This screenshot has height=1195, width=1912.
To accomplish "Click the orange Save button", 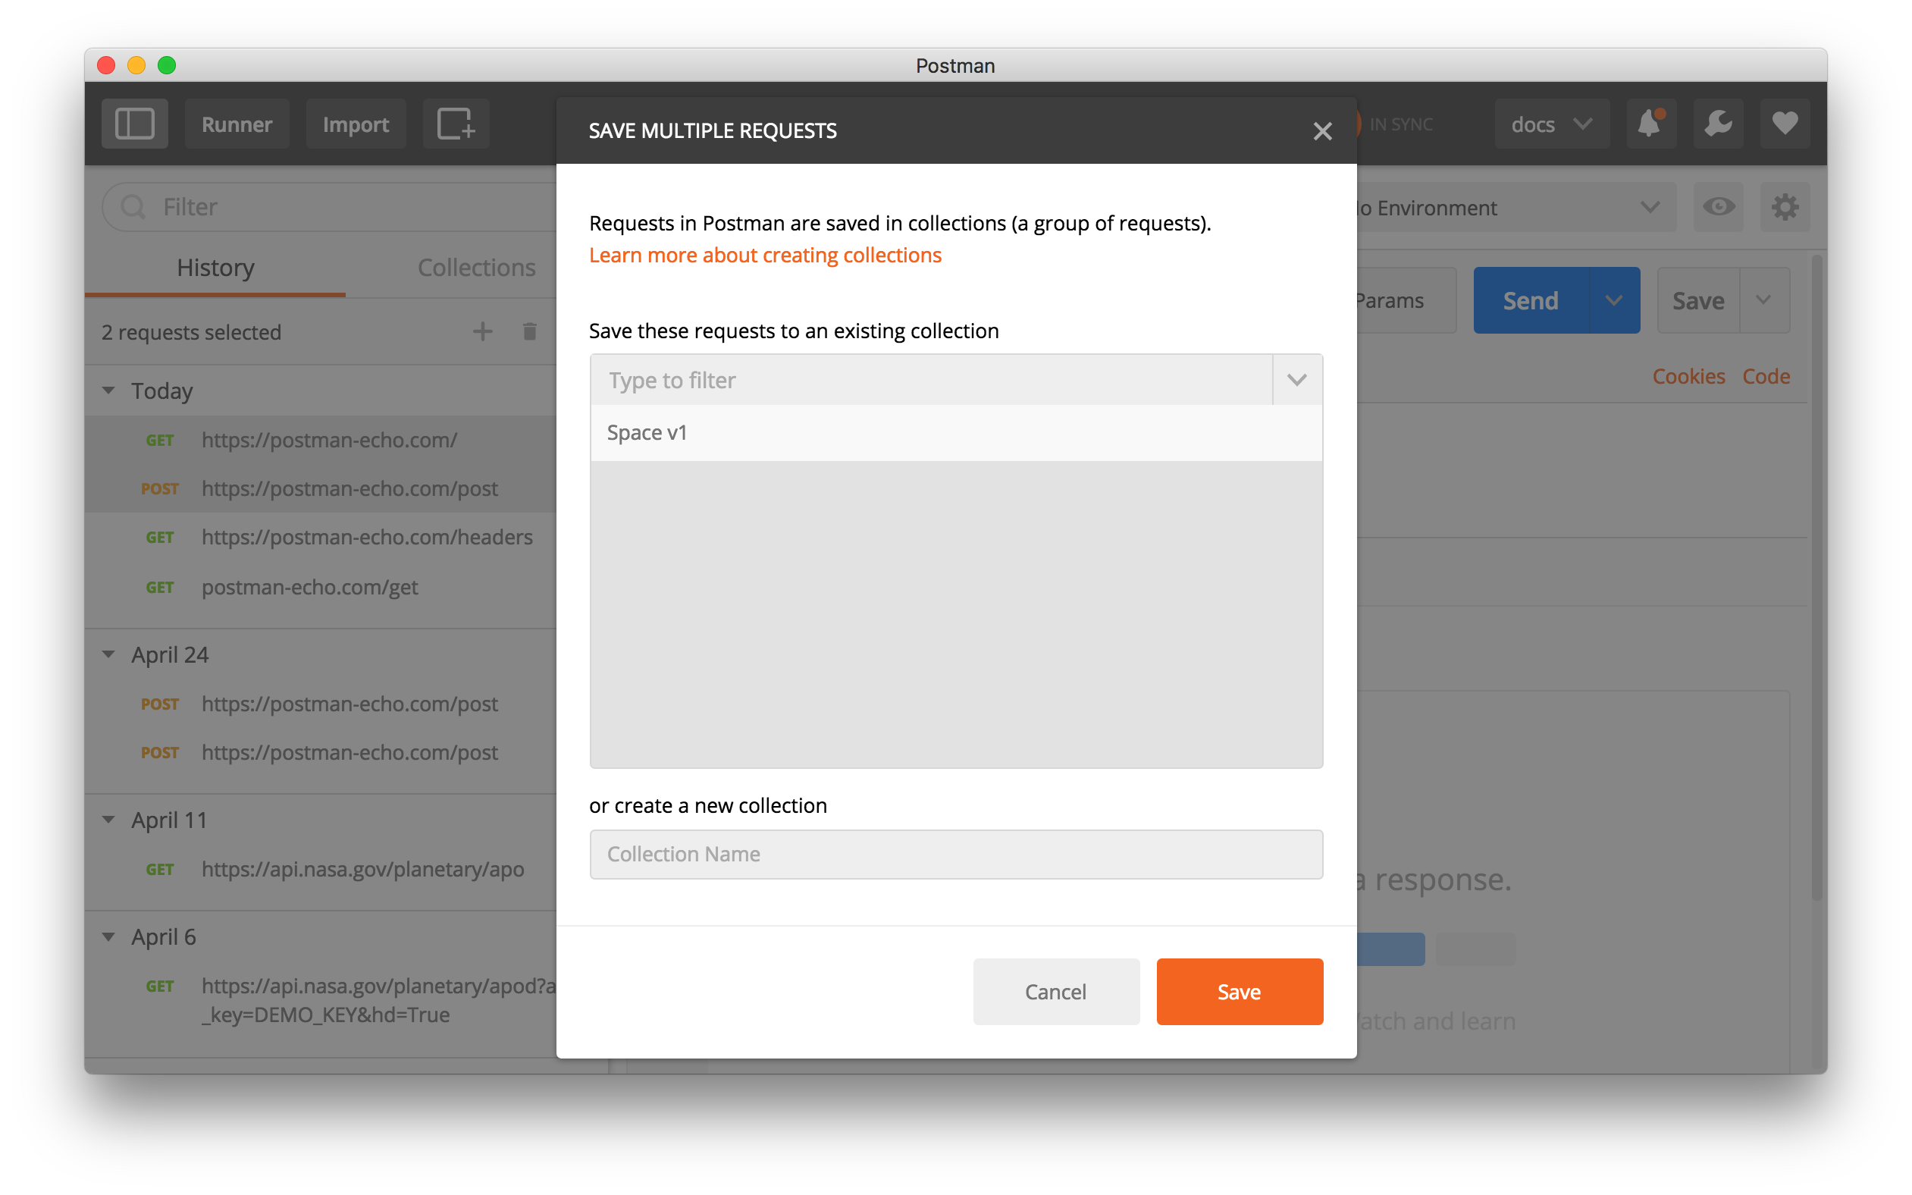I will click(1239, 991).
